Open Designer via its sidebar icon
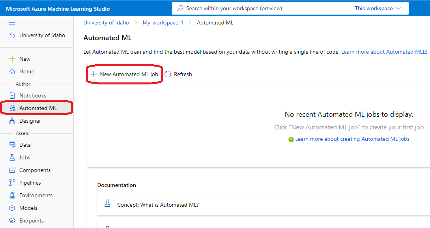This screenshot has height=228, width=430. coord(12,121)
